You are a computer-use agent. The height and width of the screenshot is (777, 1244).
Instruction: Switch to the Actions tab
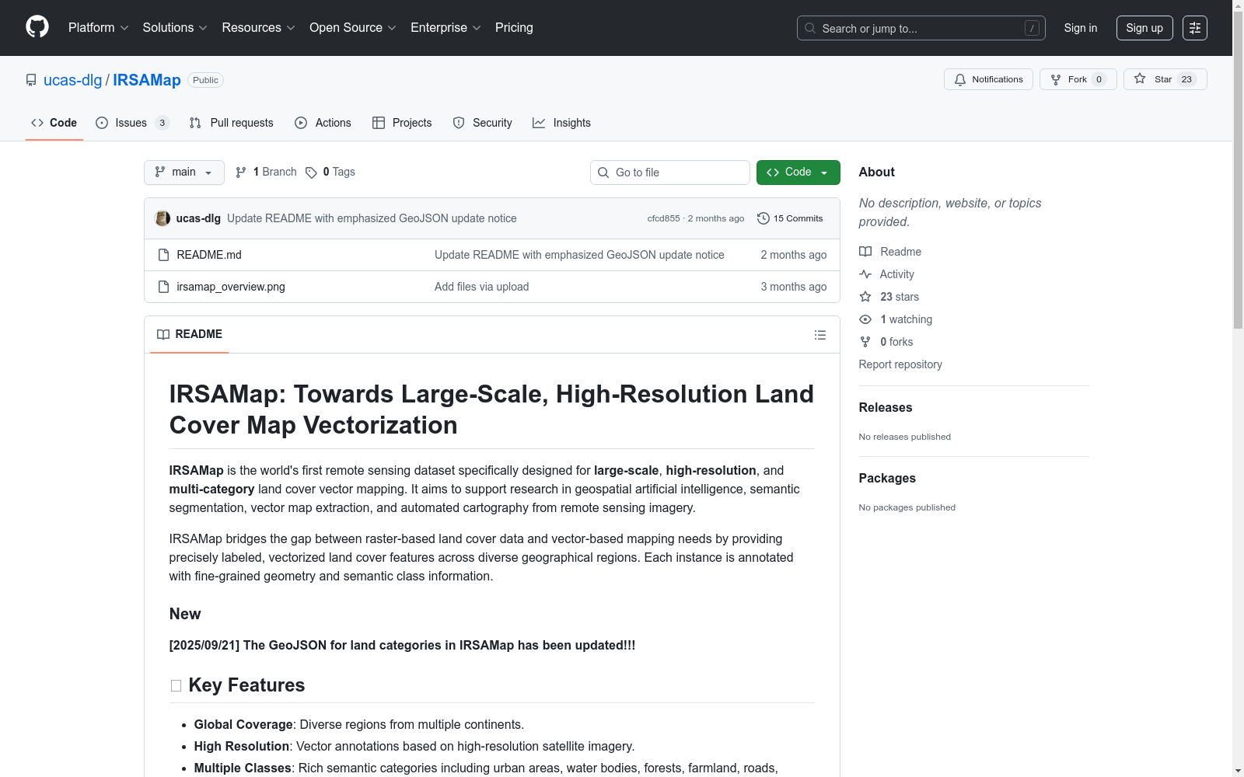pos(323,123)
